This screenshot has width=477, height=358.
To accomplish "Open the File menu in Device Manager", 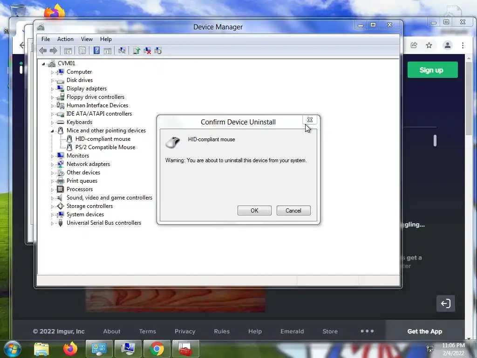I will (46, 39).
